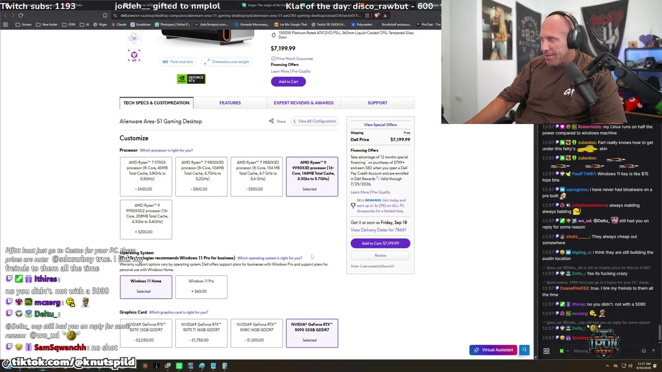
Task: Open the Dimensions and weight view
Action: point(226,62)
